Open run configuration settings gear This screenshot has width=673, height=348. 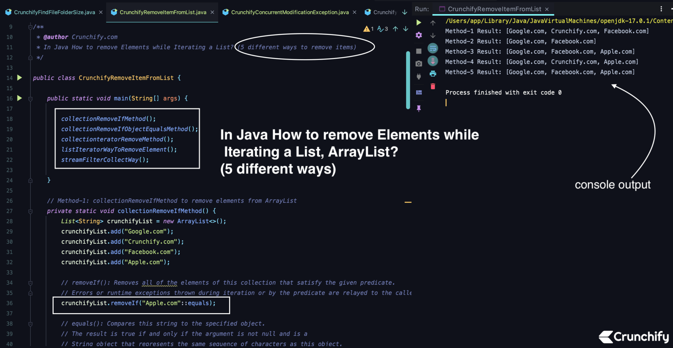[418, 35]
